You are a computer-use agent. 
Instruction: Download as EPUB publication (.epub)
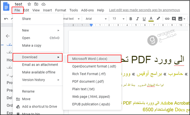pyautogui.click(x=92, y=104)
